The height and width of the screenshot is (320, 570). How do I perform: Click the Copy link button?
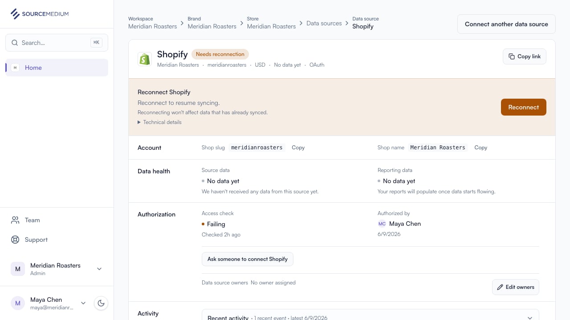click(525, 56)
